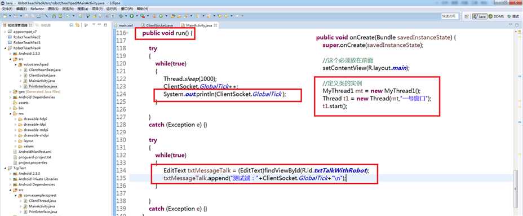
Task: Collapse the RobotTeachPad4 project node
Action: (x=5, y=48)
